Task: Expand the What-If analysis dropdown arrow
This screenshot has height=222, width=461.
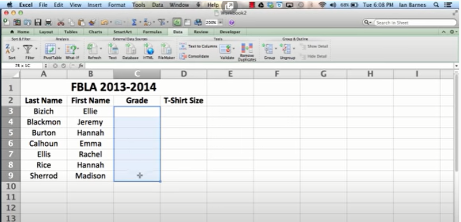Action: pyautogui.click(x=78, y=49)
